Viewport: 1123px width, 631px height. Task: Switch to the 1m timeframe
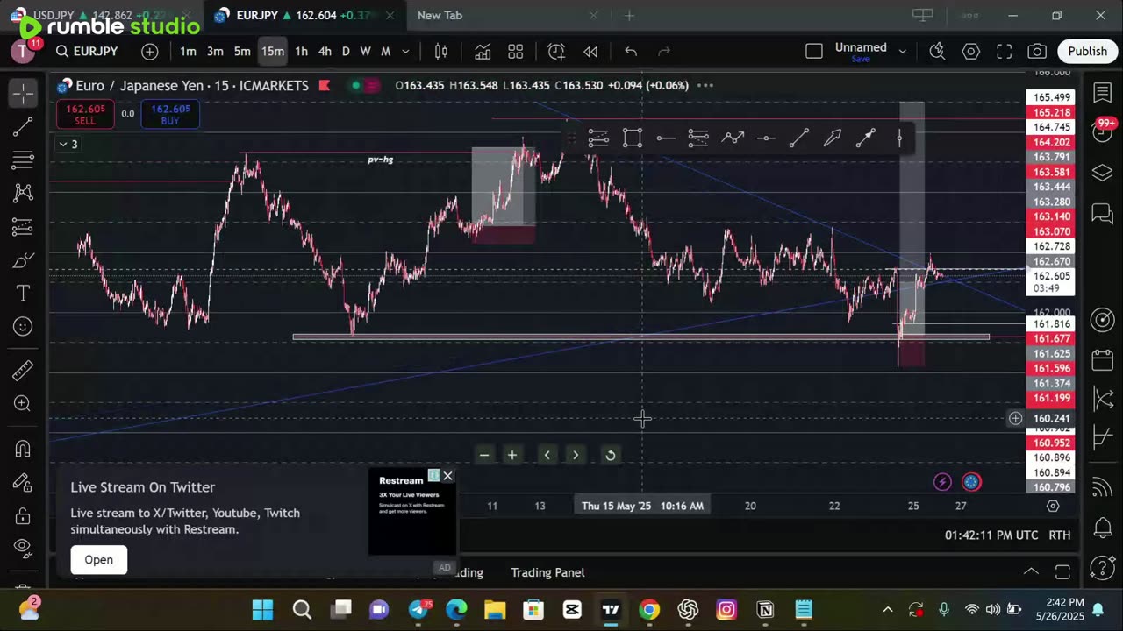coord(188,52)
